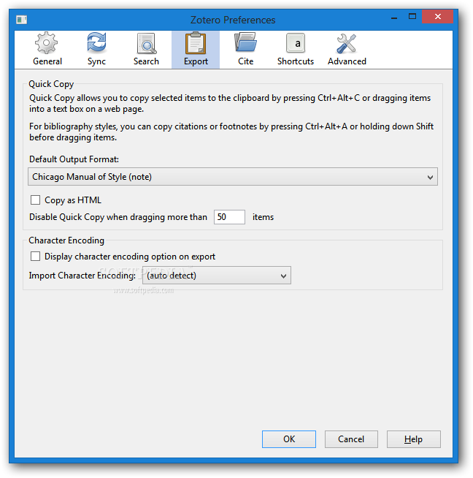The width and height of the screenshot is (473, 478).
Task: Click the Default Output Format label
Action: [74, 159]
